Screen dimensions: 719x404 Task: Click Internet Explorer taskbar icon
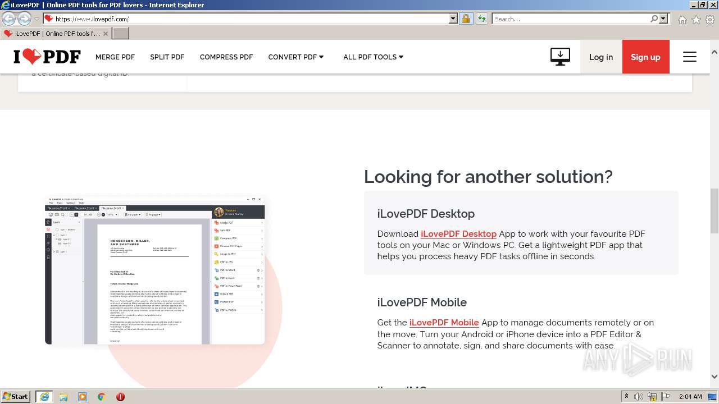(44, 397)
